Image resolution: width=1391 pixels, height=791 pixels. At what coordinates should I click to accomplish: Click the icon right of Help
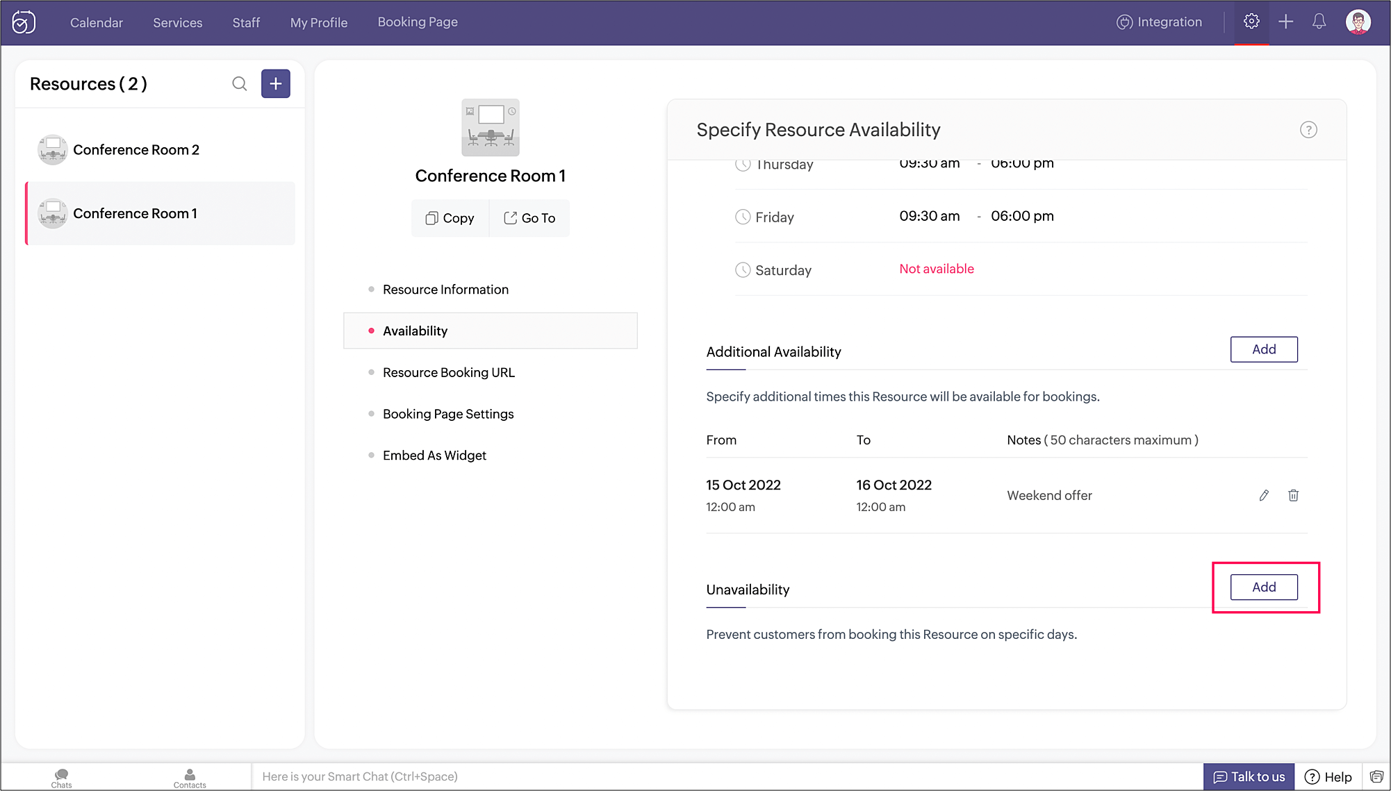(1376, 776)
